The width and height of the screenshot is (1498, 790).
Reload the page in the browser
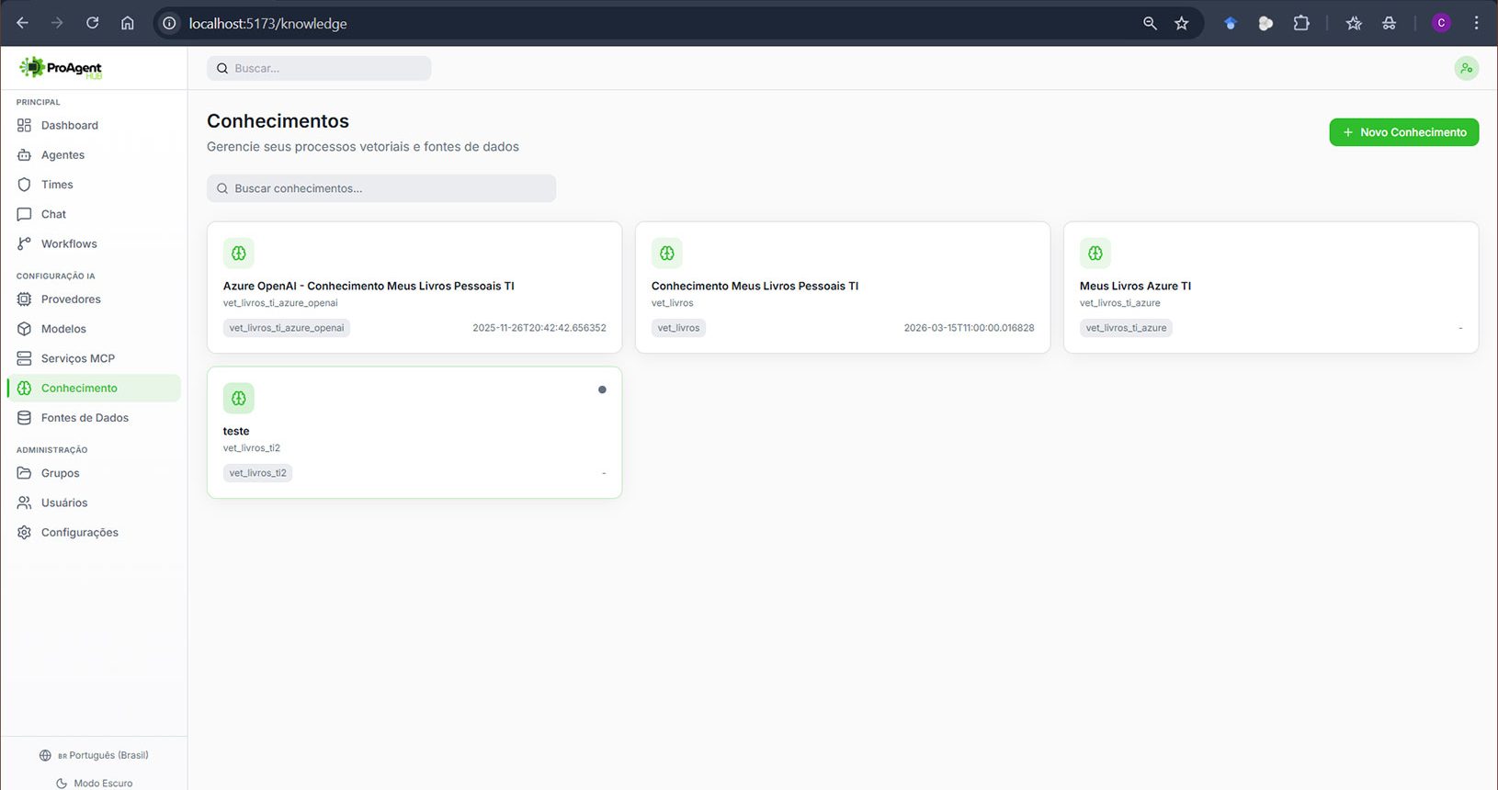(x=92, y=23)
